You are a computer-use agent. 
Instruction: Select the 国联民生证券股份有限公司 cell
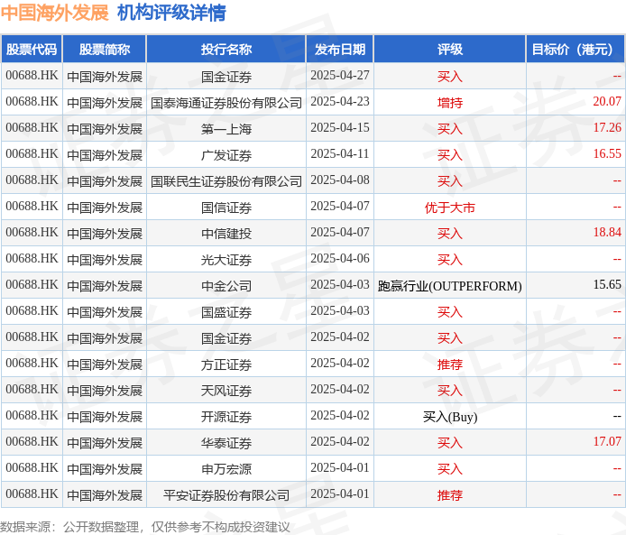[x=226, y=180]
